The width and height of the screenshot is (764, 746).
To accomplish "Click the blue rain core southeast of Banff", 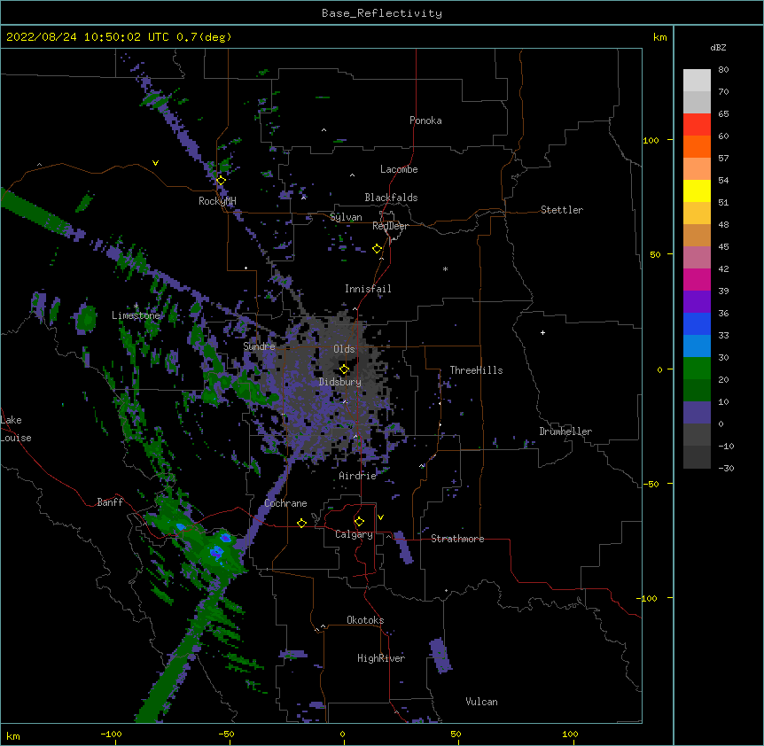I will coord(216,552).
